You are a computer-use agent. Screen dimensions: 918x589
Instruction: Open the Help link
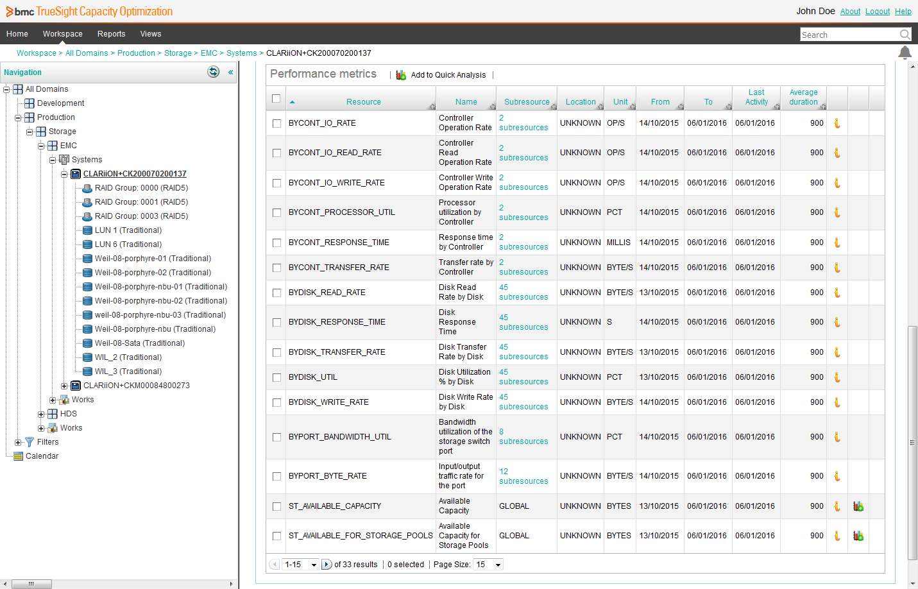[x=903, y=12]
